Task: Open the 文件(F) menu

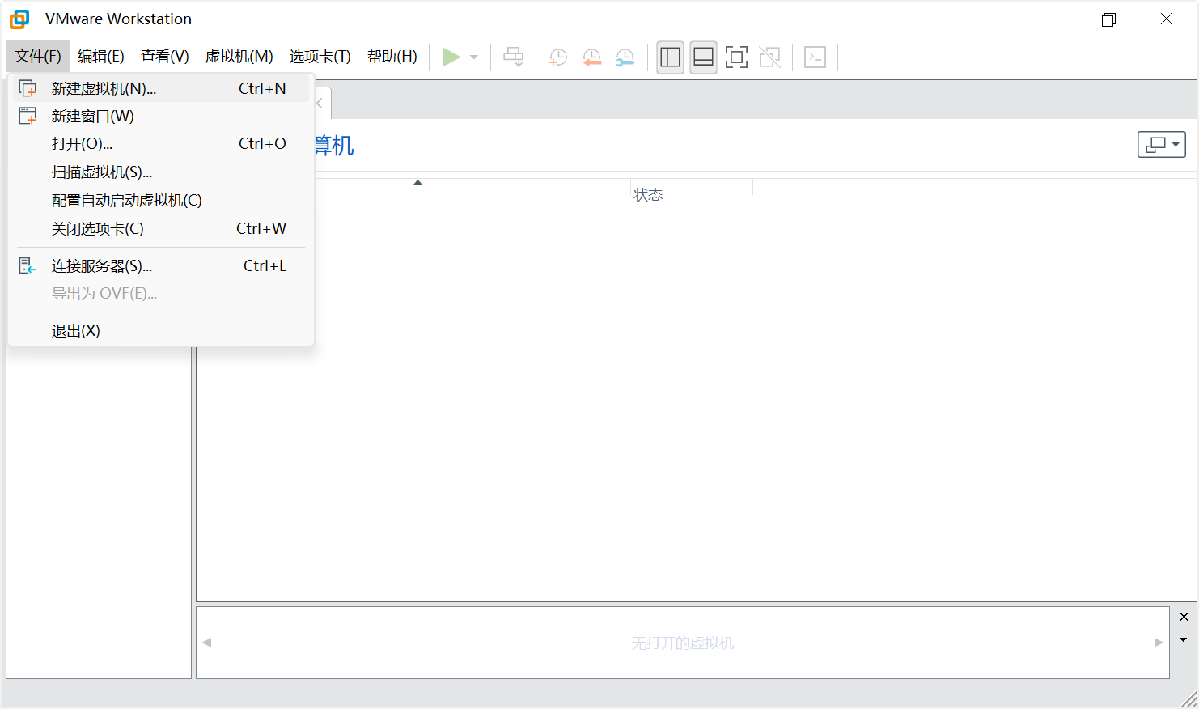Action: 38,56
